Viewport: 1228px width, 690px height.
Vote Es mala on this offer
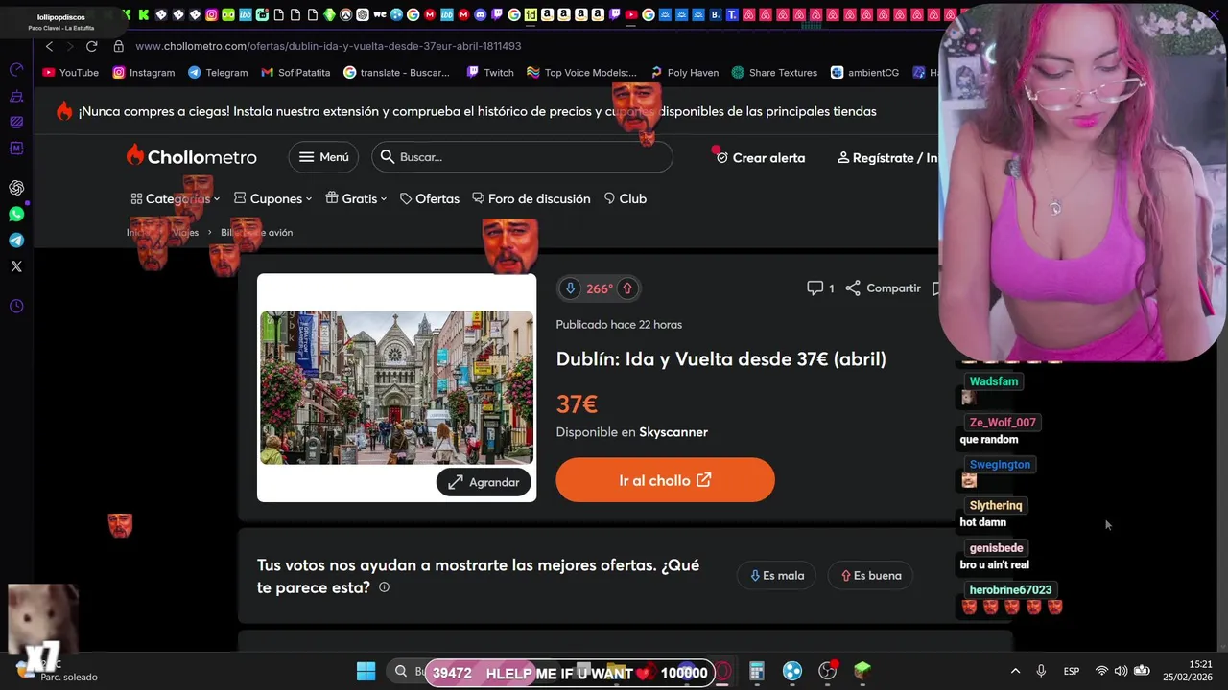pyautogui.click(x=777, y=575)
